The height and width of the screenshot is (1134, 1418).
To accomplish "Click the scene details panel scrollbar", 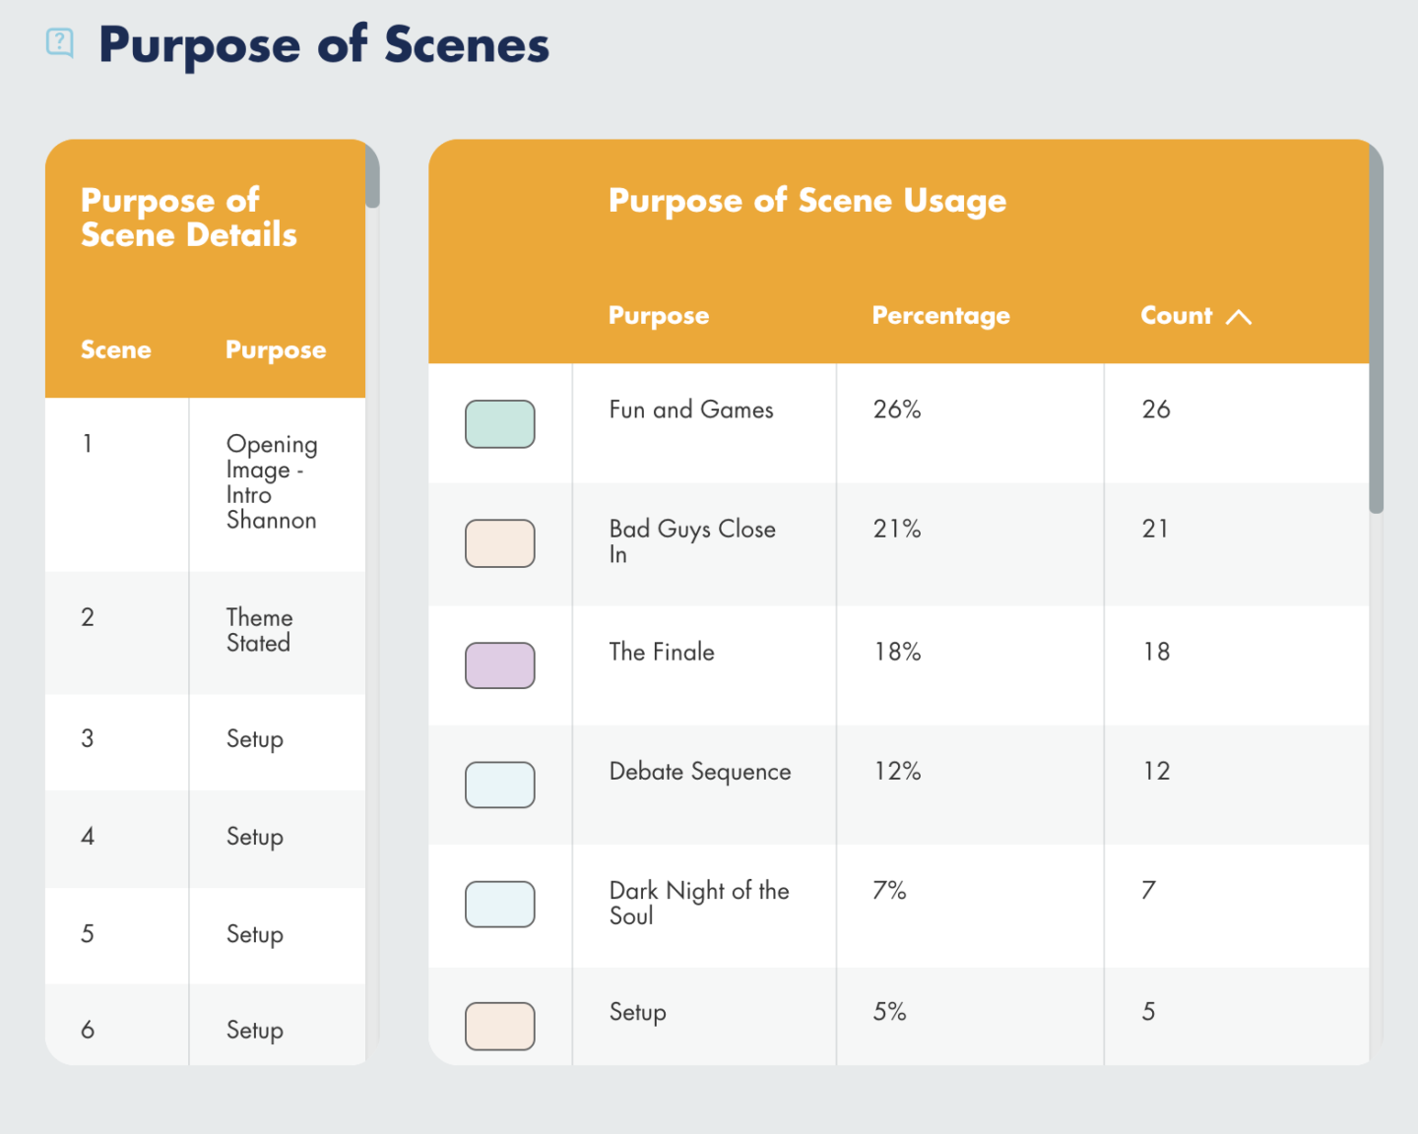I will click(372, 175).
